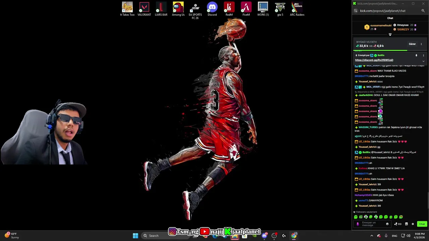Click hichamyt3343 username in chat
Viewport: 429px width, 241px height.
pyautogui.click(x=363, y=195)
